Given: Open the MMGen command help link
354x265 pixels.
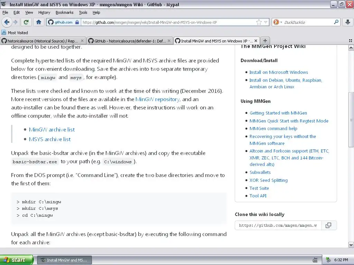Looking at the screenshot, I should tap(273, 128).
